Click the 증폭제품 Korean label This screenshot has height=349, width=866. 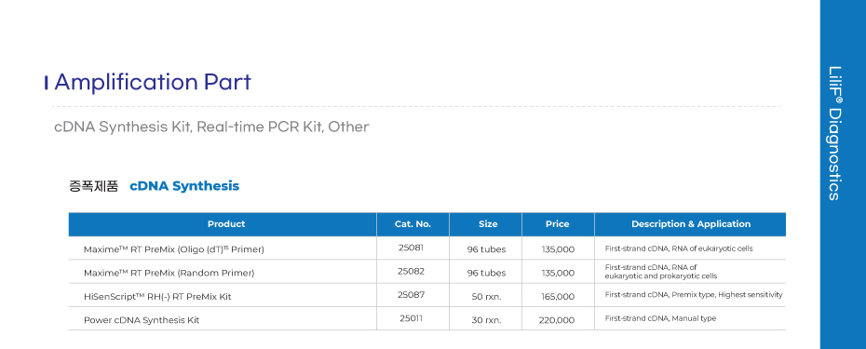93,186
